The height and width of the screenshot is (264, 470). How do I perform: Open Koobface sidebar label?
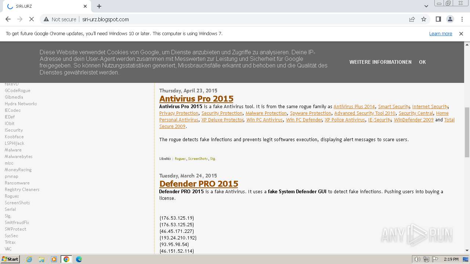point(14,137)
